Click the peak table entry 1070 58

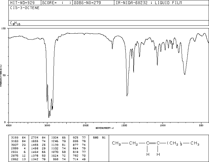click(x=58, y=152)
